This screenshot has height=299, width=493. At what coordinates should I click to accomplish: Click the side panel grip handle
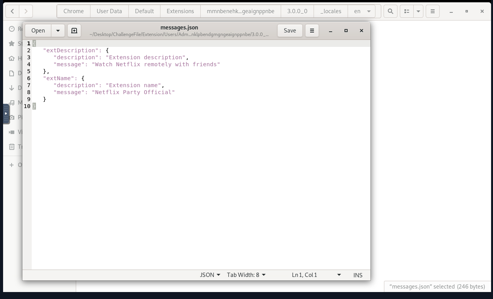[x=6, y=113]
